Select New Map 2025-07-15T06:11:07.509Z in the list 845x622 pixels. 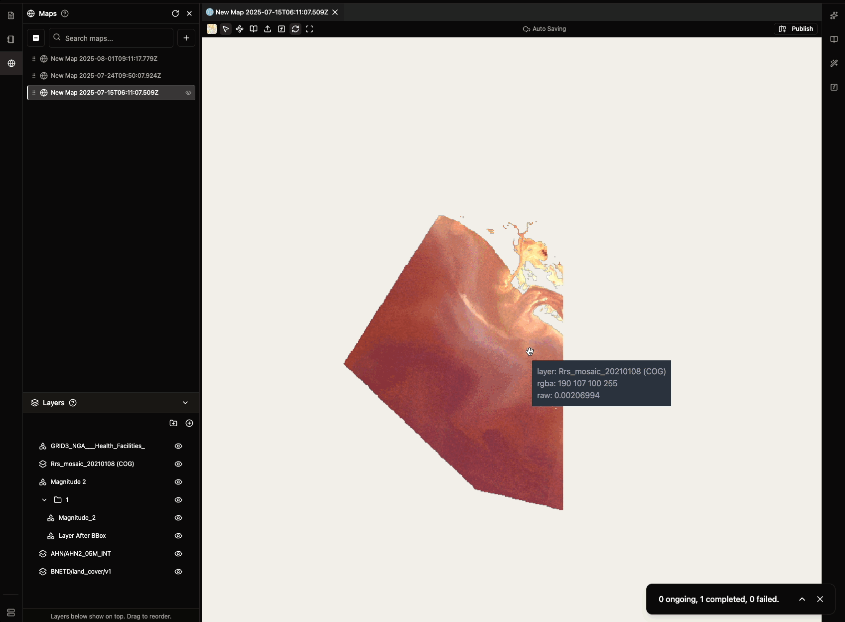111,93
